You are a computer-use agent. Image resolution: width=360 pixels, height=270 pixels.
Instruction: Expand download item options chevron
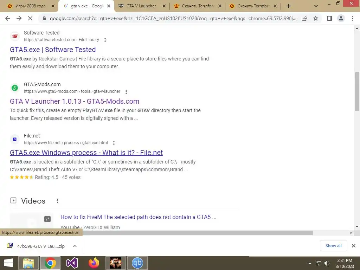(75, 246)
